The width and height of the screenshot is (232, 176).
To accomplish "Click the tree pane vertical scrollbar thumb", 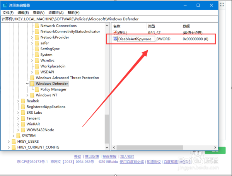I will tap(107, 129).
